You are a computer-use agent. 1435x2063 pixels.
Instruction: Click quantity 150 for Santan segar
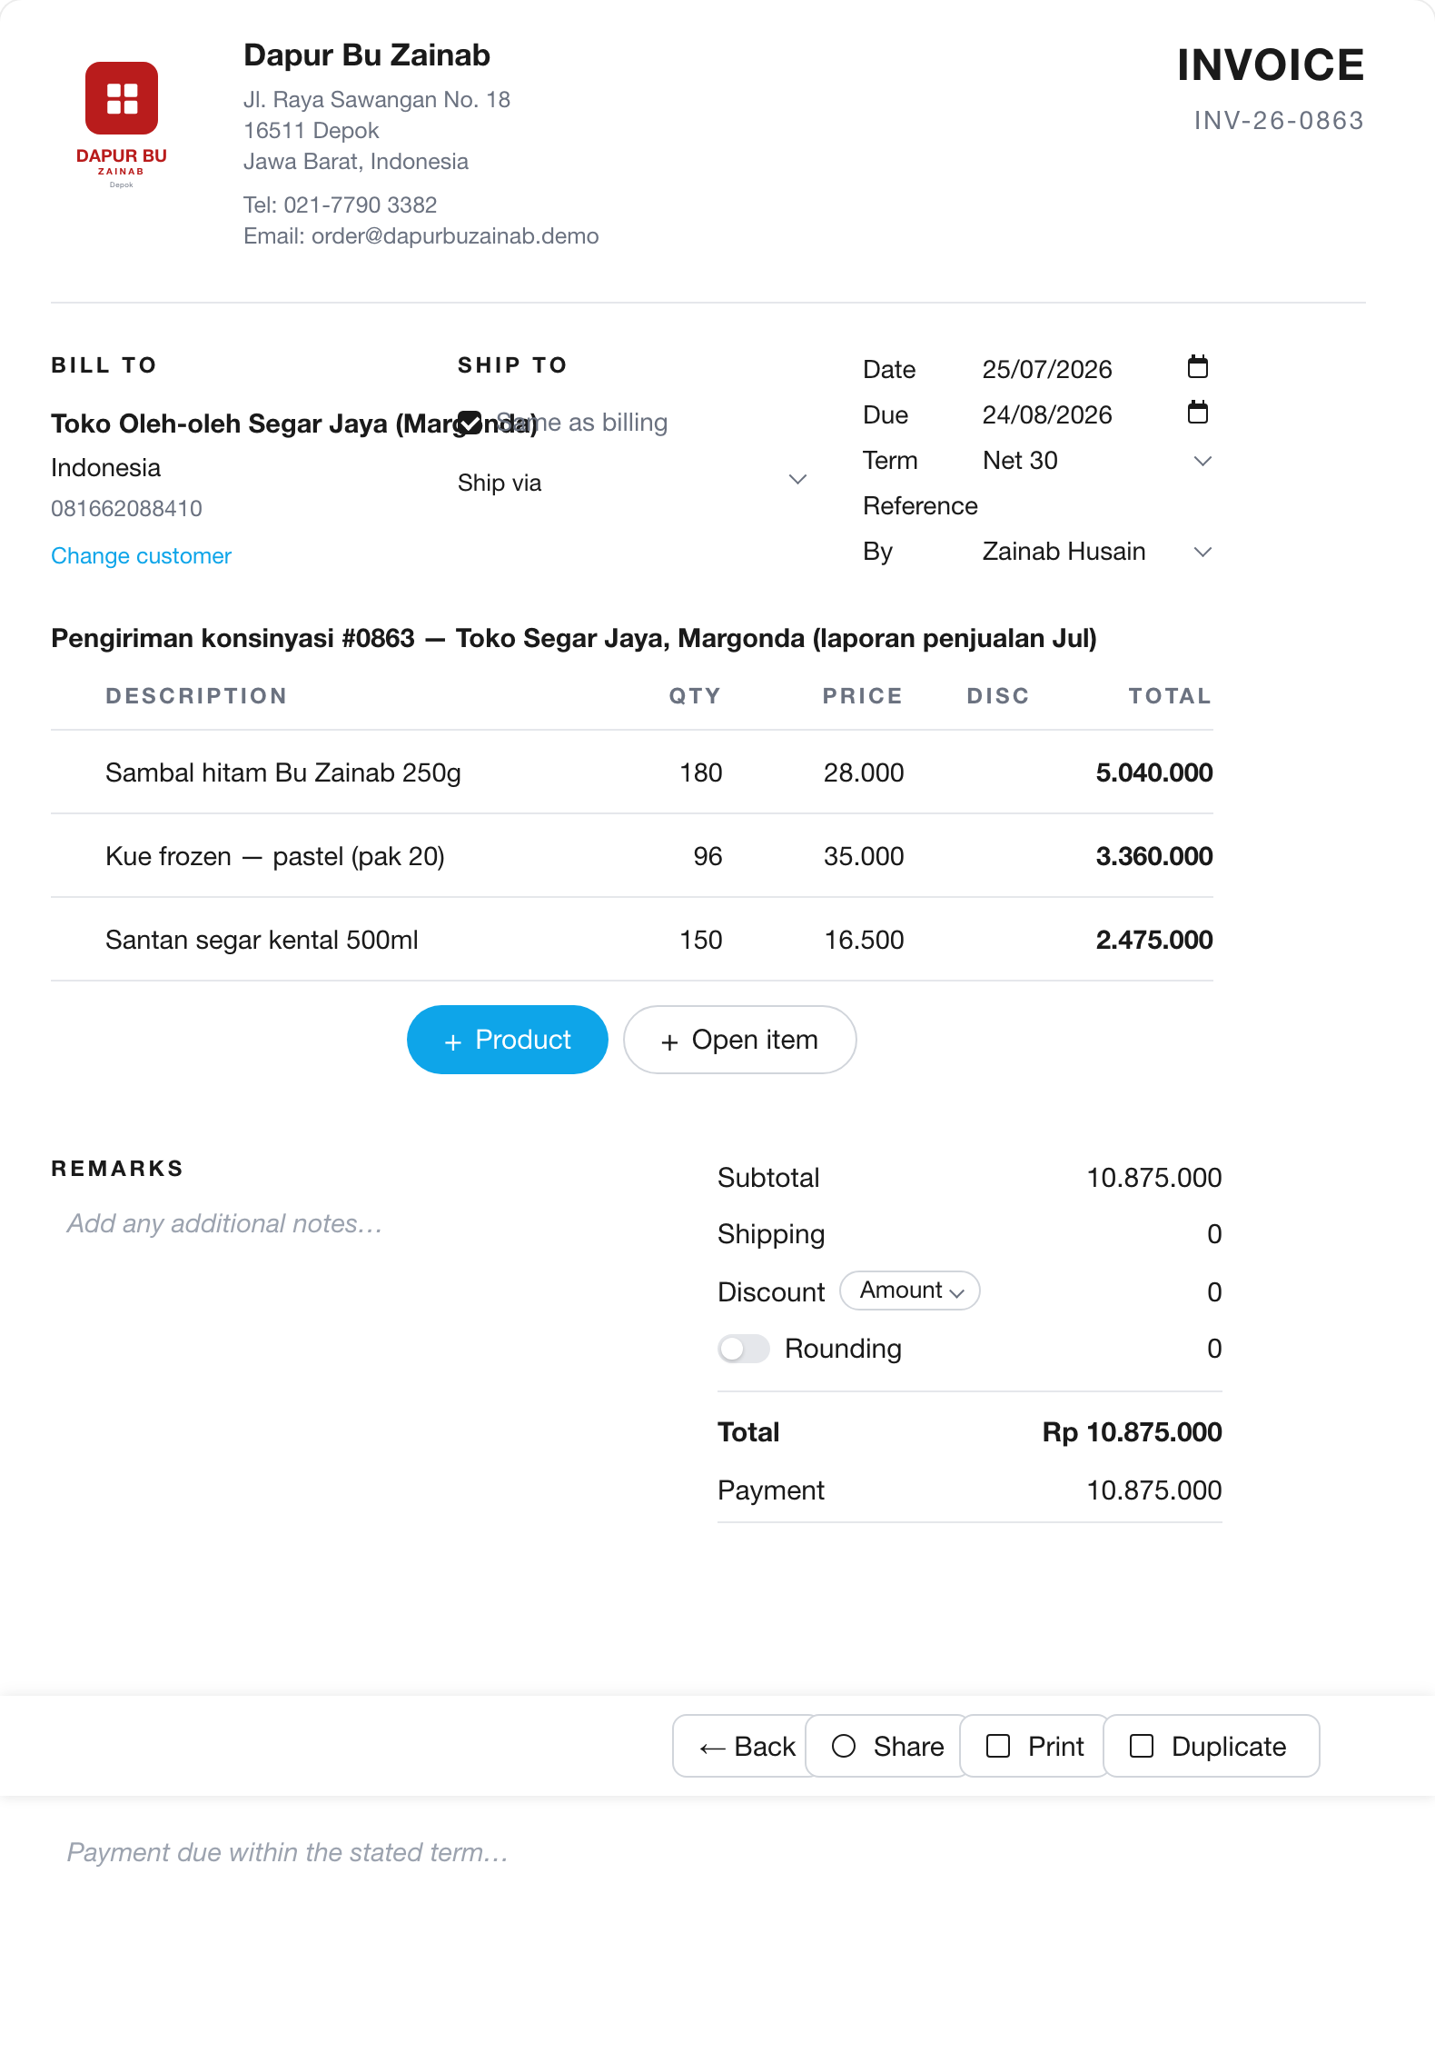click(x=701, y=940)
